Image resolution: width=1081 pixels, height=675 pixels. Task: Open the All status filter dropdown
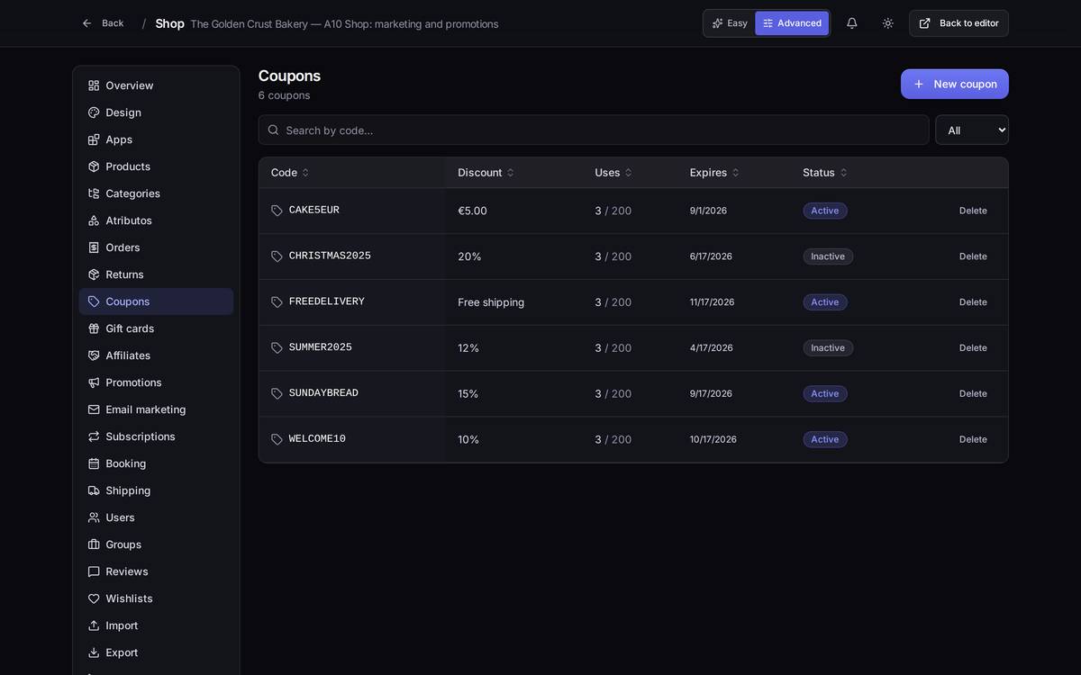972,130
